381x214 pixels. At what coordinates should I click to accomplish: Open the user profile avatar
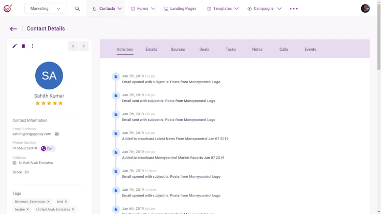click(x=365, y=8)
